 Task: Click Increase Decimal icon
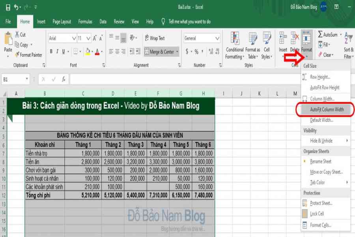(x=211, y=51)
